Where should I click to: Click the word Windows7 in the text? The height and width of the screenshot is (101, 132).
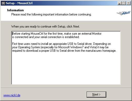click(x=77, y=47)
